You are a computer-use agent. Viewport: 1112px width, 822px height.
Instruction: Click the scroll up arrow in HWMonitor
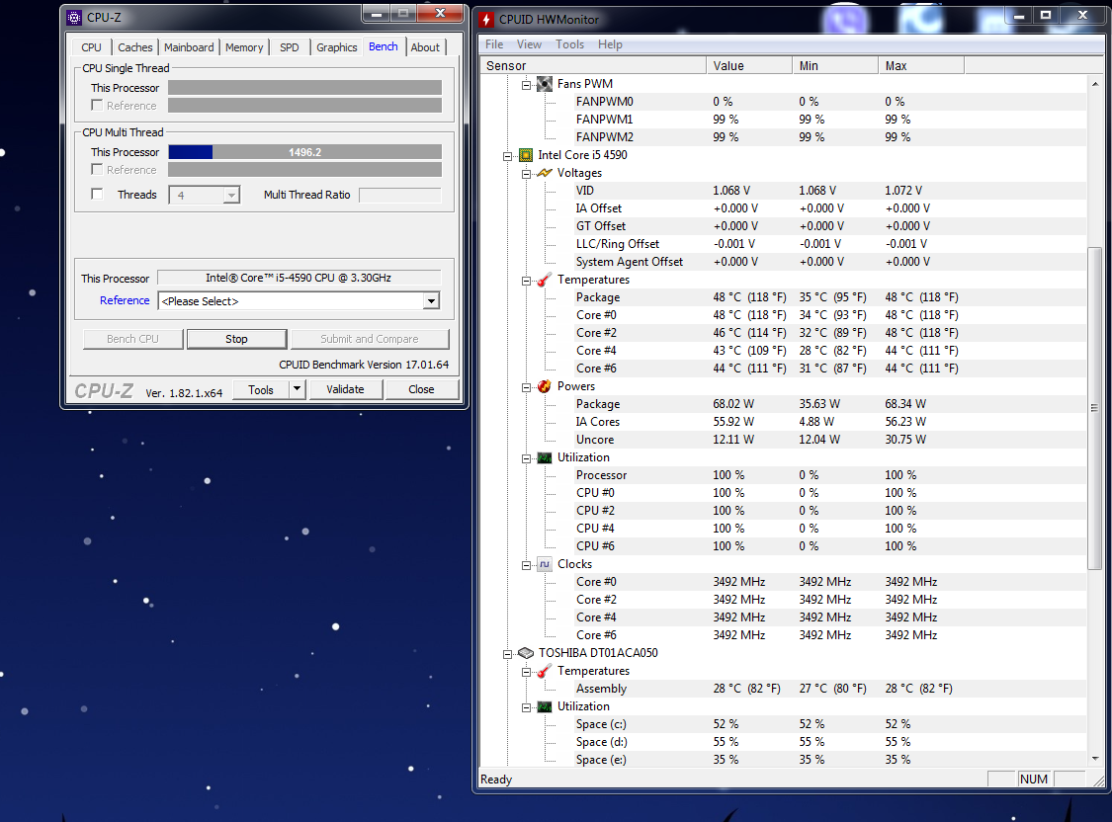tap(1094, 84)
